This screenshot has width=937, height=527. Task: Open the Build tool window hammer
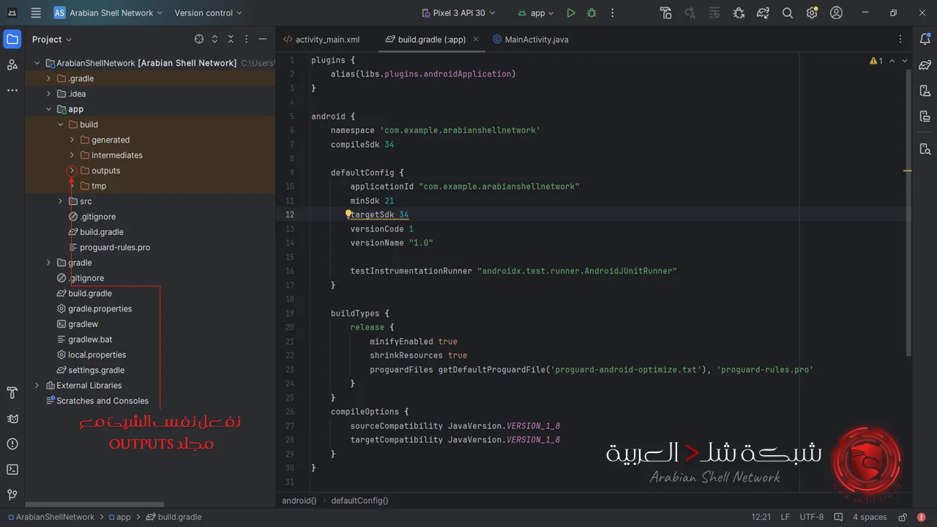point(12,393)
